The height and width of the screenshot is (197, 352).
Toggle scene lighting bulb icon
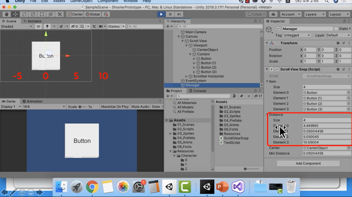(47, 26)
